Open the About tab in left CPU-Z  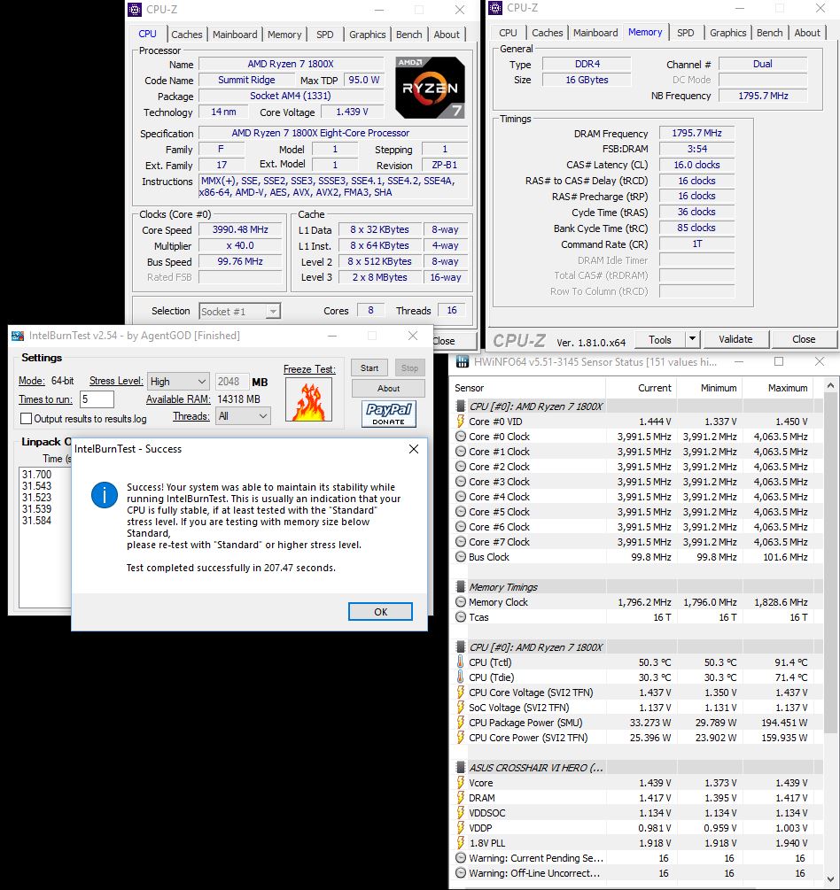(447, 34)
